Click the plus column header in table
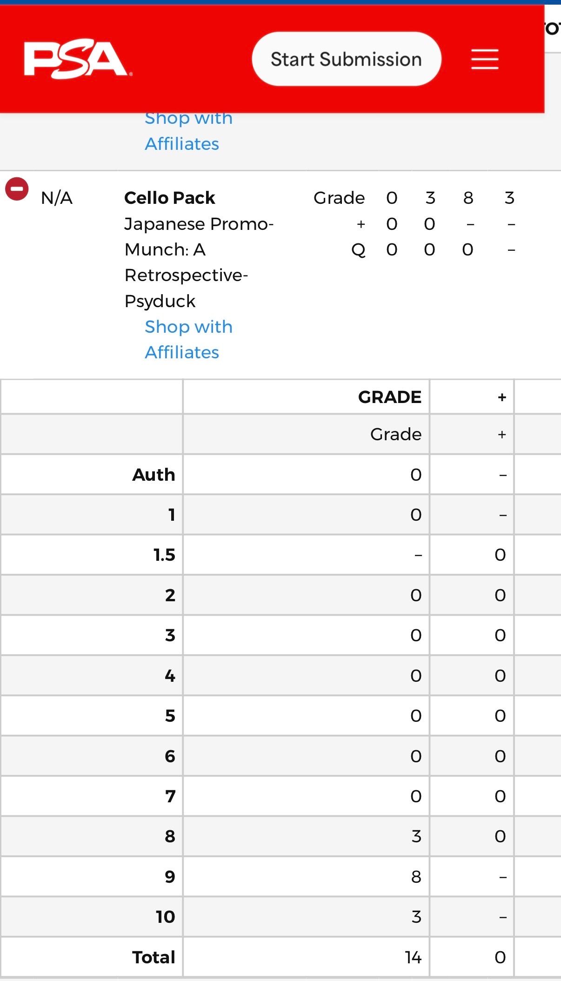Viewport: 561px width, 981px height. 502,397
